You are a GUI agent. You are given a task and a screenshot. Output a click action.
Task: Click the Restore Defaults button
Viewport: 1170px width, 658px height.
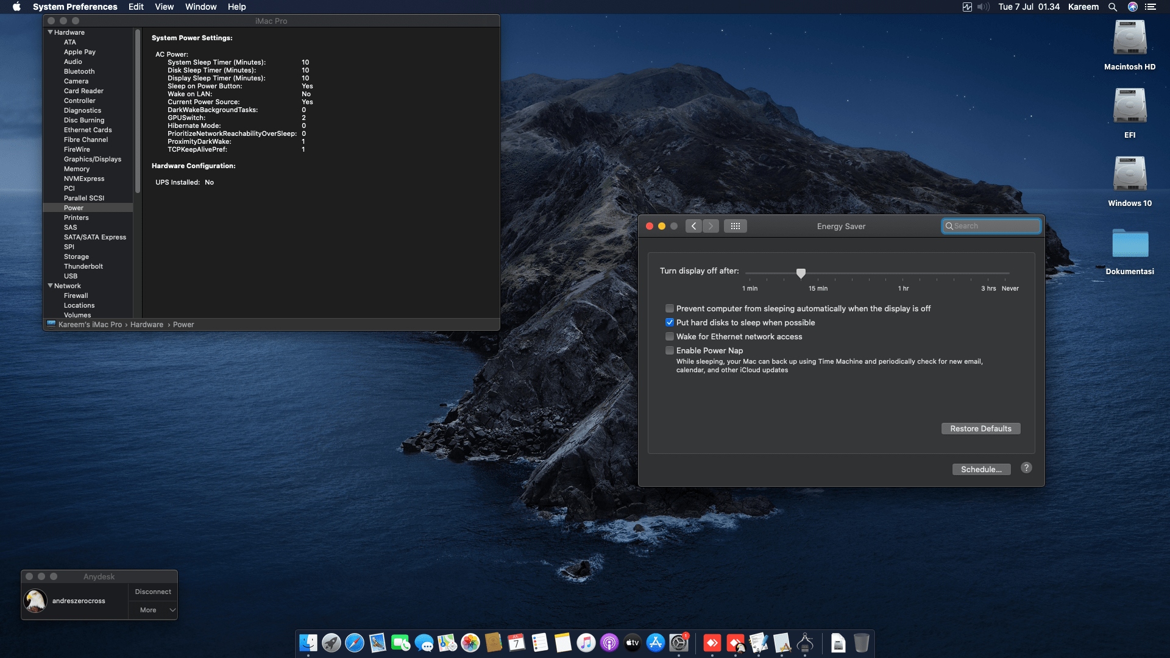980,428
